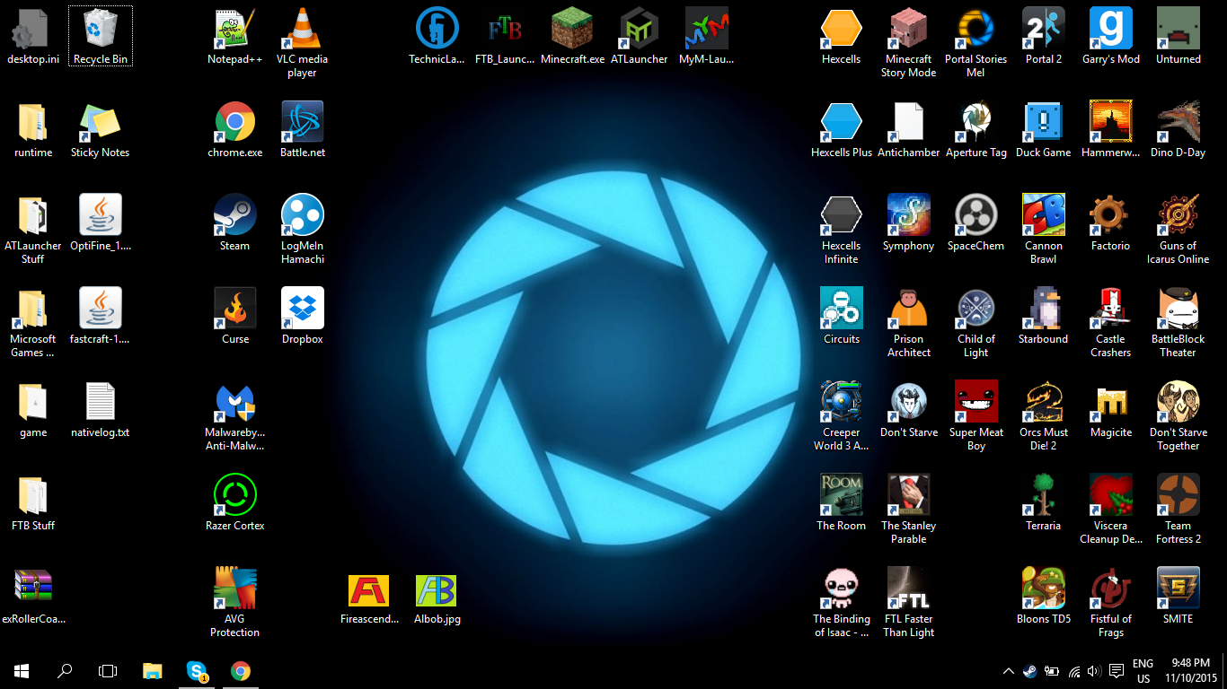This screenshot has height=689, width=1227.
Task: Select the Minecraft.exe icon
Action: (572, 30)
